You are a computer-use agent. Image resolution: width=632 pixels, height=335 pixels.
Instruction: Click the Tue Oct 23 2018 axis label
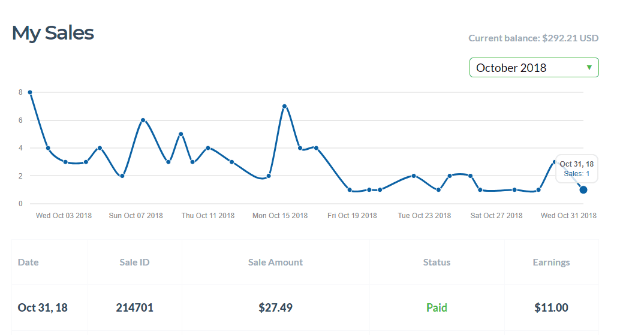(x=425, y=215)
